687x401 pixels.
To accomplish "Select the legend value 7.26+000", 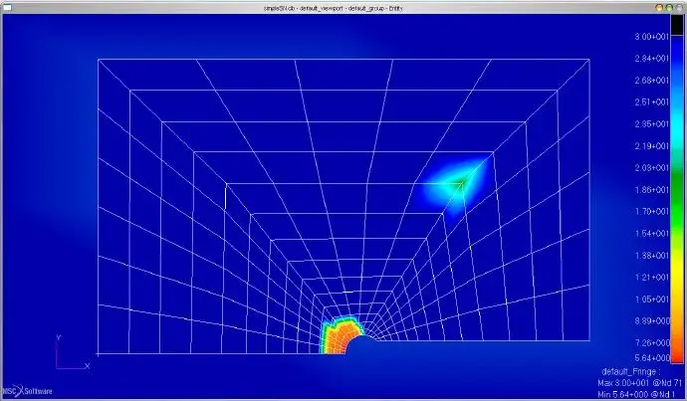I will coord(651,342).
